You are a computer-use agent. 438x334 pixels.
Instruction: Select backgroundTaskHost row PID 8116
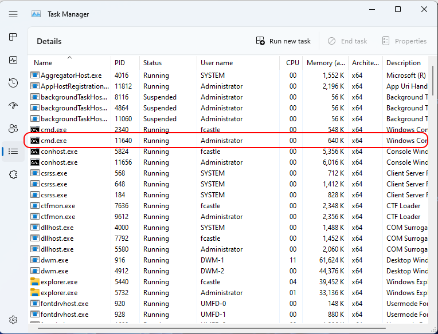228,97
